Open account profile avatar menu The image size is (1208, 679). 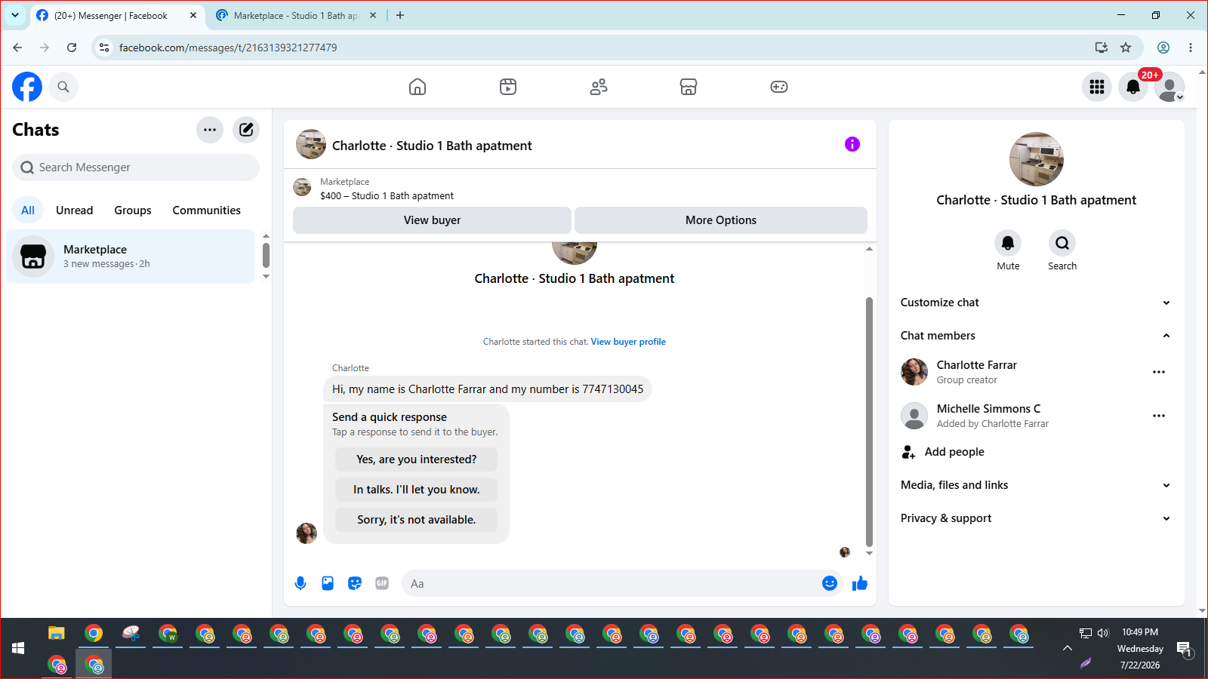[1169, 87]
